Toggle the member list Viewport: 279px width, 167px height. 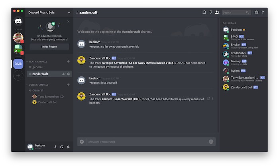pyautogui.click(x=217, y=12)
